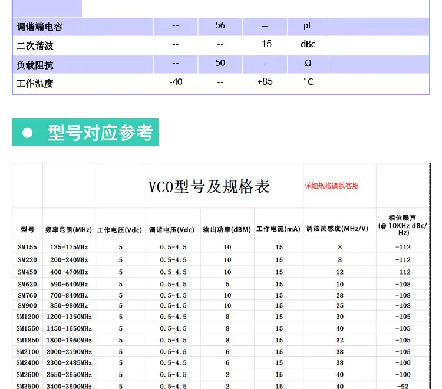Click tuning sensitivity 12 in SM450 row
442x389 pixels.
339,272
